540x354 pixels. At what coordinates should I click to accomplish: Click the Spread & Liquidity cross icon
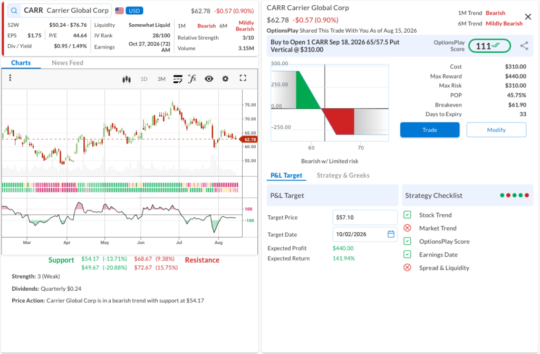point(408,268)
